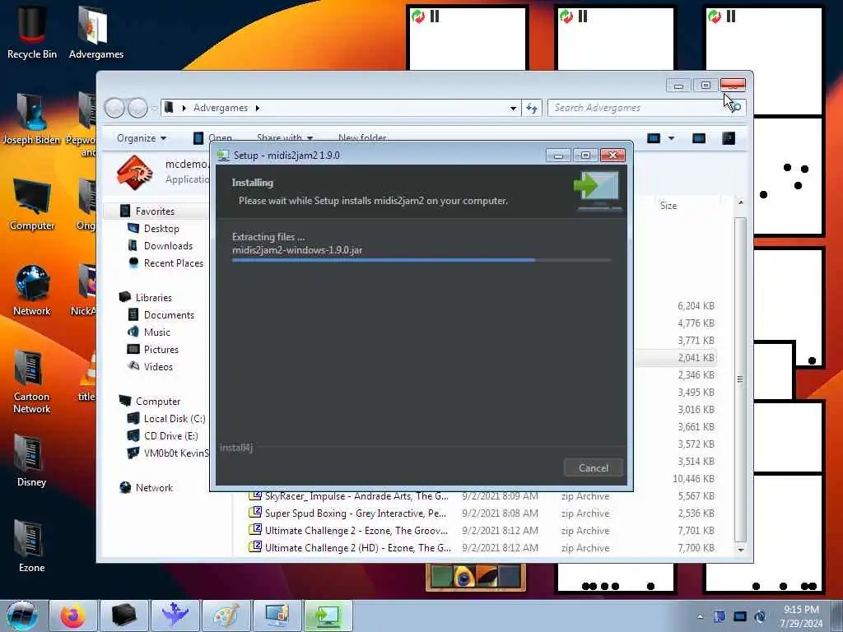Click the blue bird taskbar icon
This screenshot has height=632, width=843.
[x=175, y=616]
